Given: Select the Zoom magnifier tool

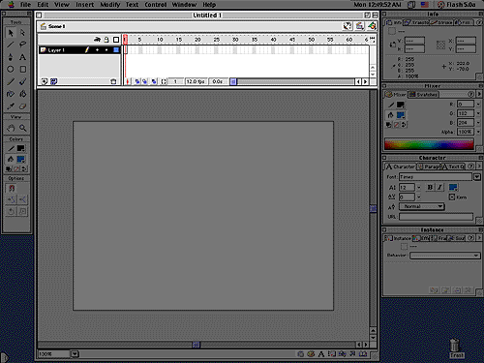Looking at the screenshot, I should coord(22,128).
